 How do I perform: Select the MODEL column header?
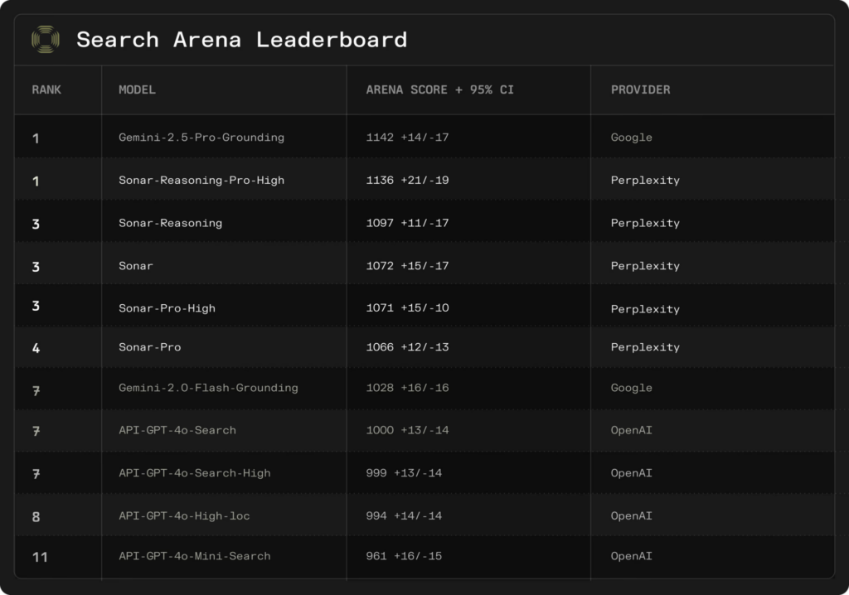pyautogui.click(x=137, y=89)
